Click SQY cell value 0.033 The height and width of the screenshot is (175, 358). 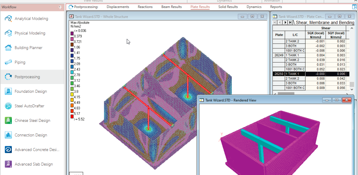336,83
